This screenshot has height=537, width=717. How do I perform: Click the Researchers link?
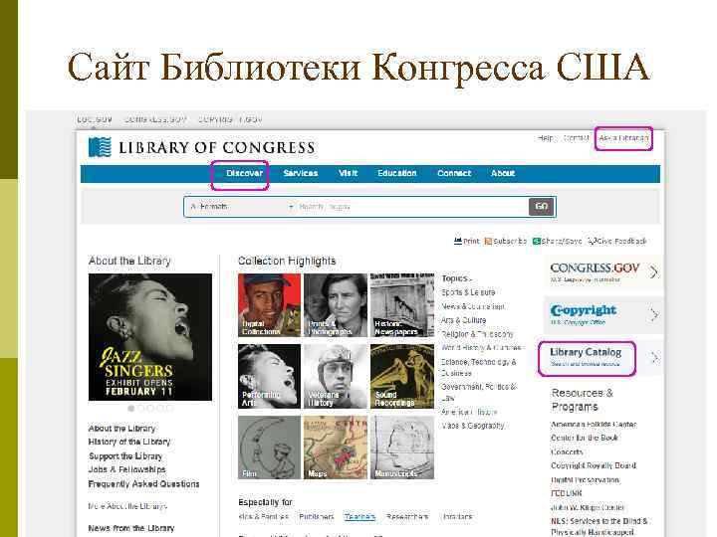407,517
